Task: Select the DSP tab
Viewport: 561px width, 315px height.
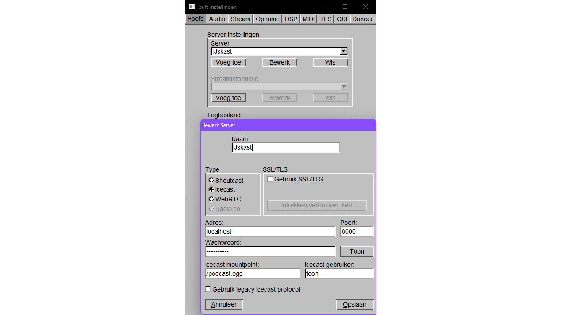Action: tap(291, 19)
